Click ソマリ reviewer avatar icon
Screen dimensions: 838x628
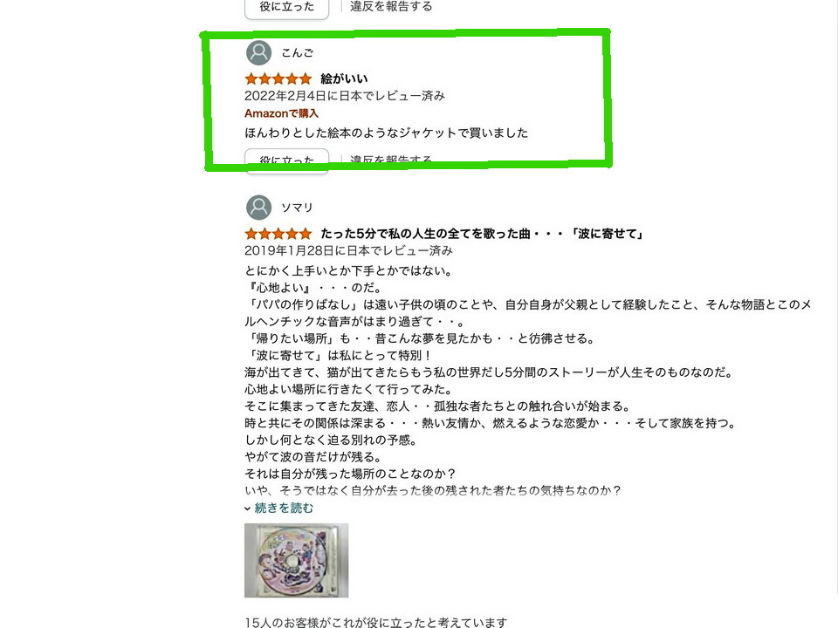(x=258, y=208)
